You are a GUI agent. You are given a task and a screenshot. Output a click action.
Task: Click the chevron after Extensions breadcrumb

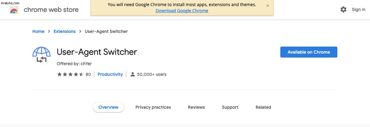click(x=80, y=31)
